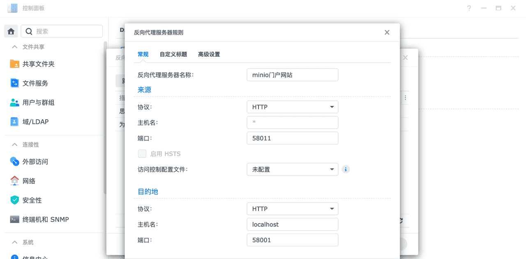Viewport: 526px width, 259px height.
Task: Switch to the 自定义标题 tab
Action: tap(173, 54)
